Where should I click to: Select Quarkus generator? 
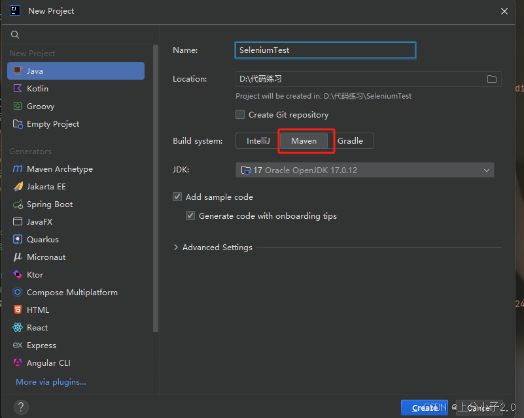(x=76, y=240)
